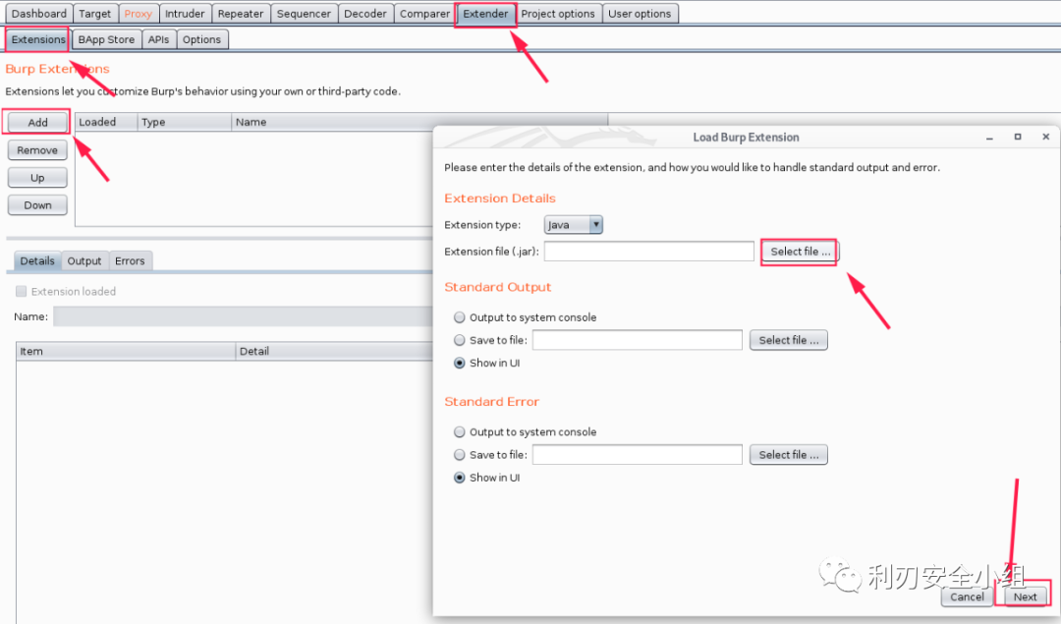Choose Standard Output Save to file
The height and width of the screenshot is (624, 1061).
460,340
